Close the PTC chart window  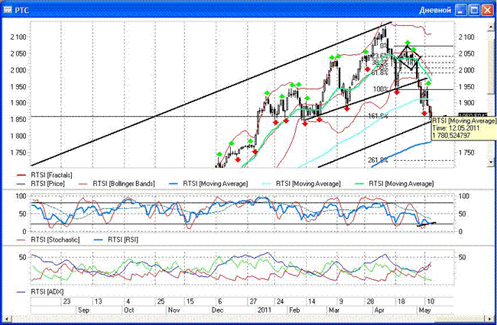coord(488,10)
